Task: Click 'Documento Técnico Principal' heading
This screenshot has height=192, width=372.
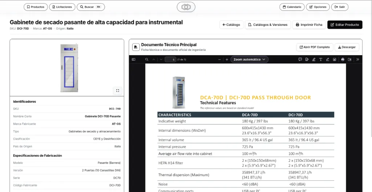Action: (169, 45)
